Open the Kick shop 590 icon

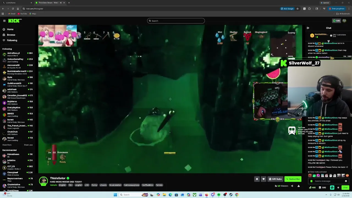point(322,188)
